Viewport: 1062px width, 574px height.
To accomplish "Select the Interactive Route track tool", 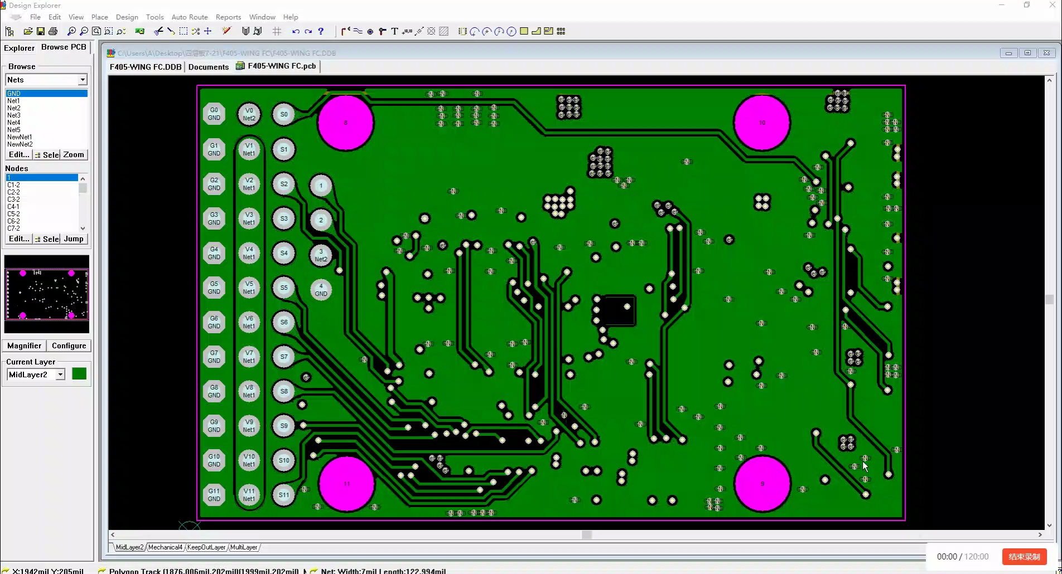I will coord(345,31).
